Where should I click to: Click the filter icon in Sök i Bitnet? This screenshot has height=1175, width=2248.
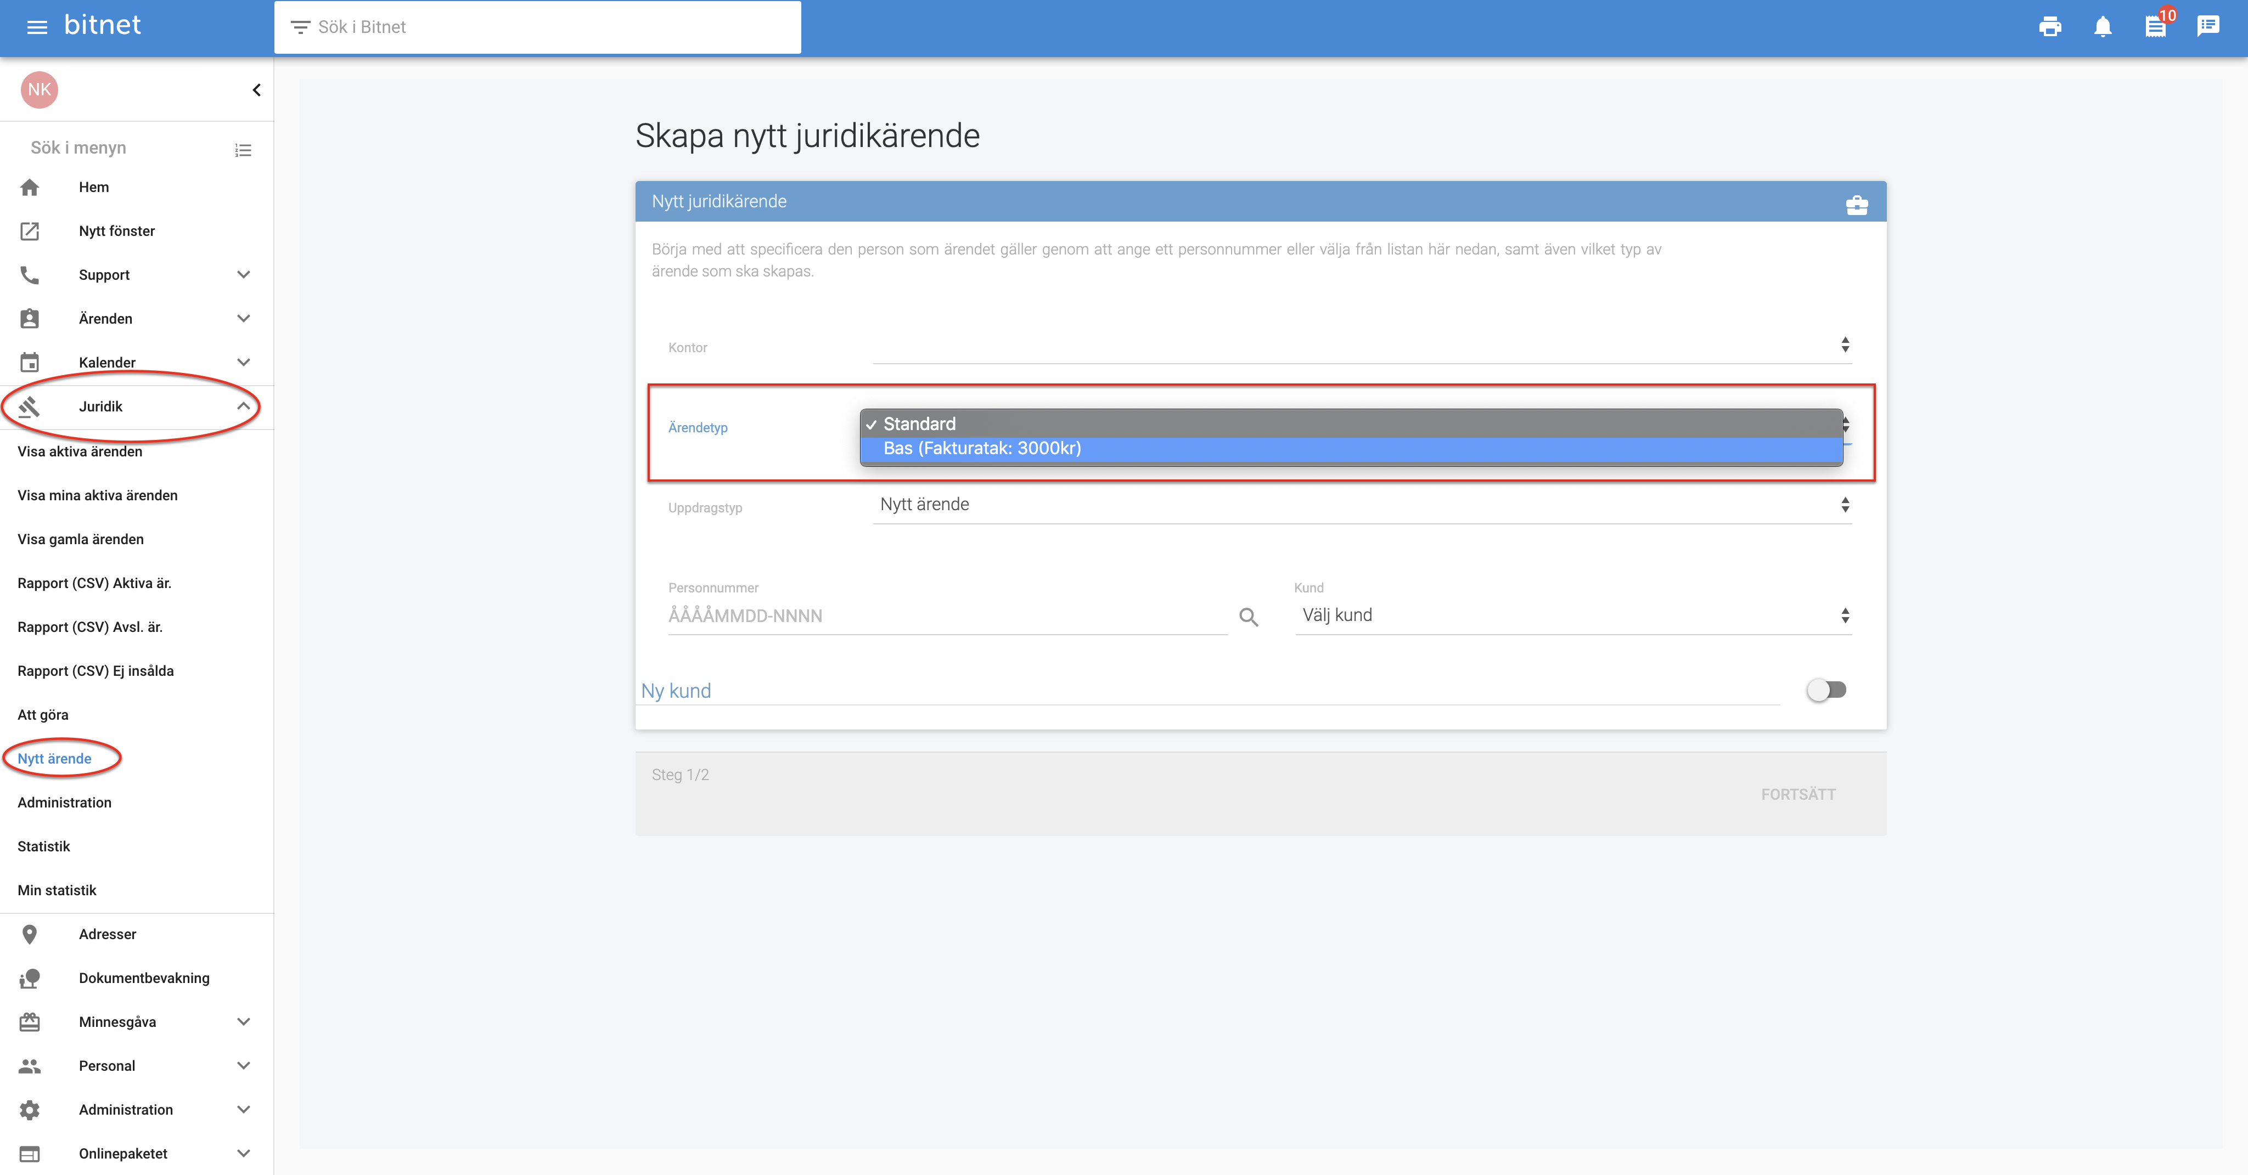(x=299, y=28)
